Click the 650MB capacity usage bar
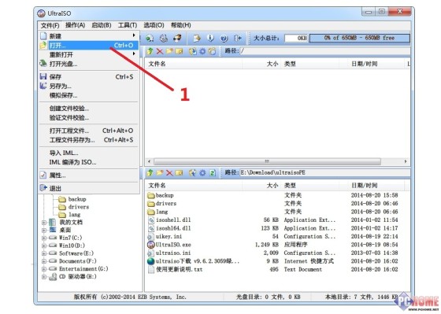441x314 pixels. tap(359, 38)
